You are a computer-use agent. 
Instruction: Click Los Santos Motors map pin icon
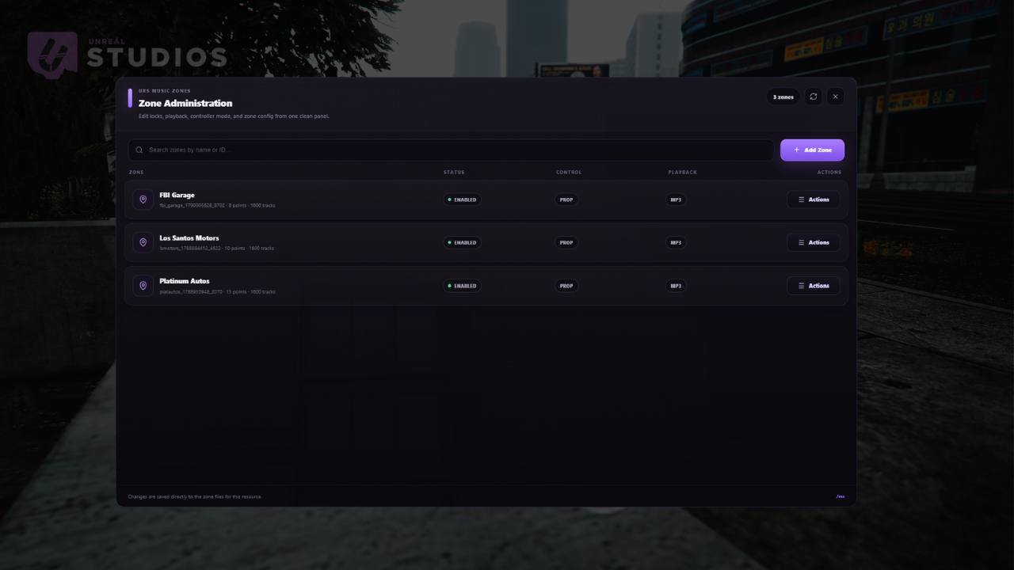tap(143, 242)
